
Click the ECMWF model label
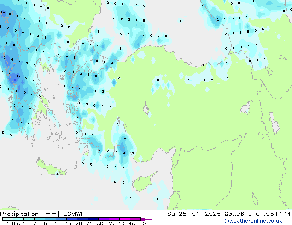[x=74, y=214]
